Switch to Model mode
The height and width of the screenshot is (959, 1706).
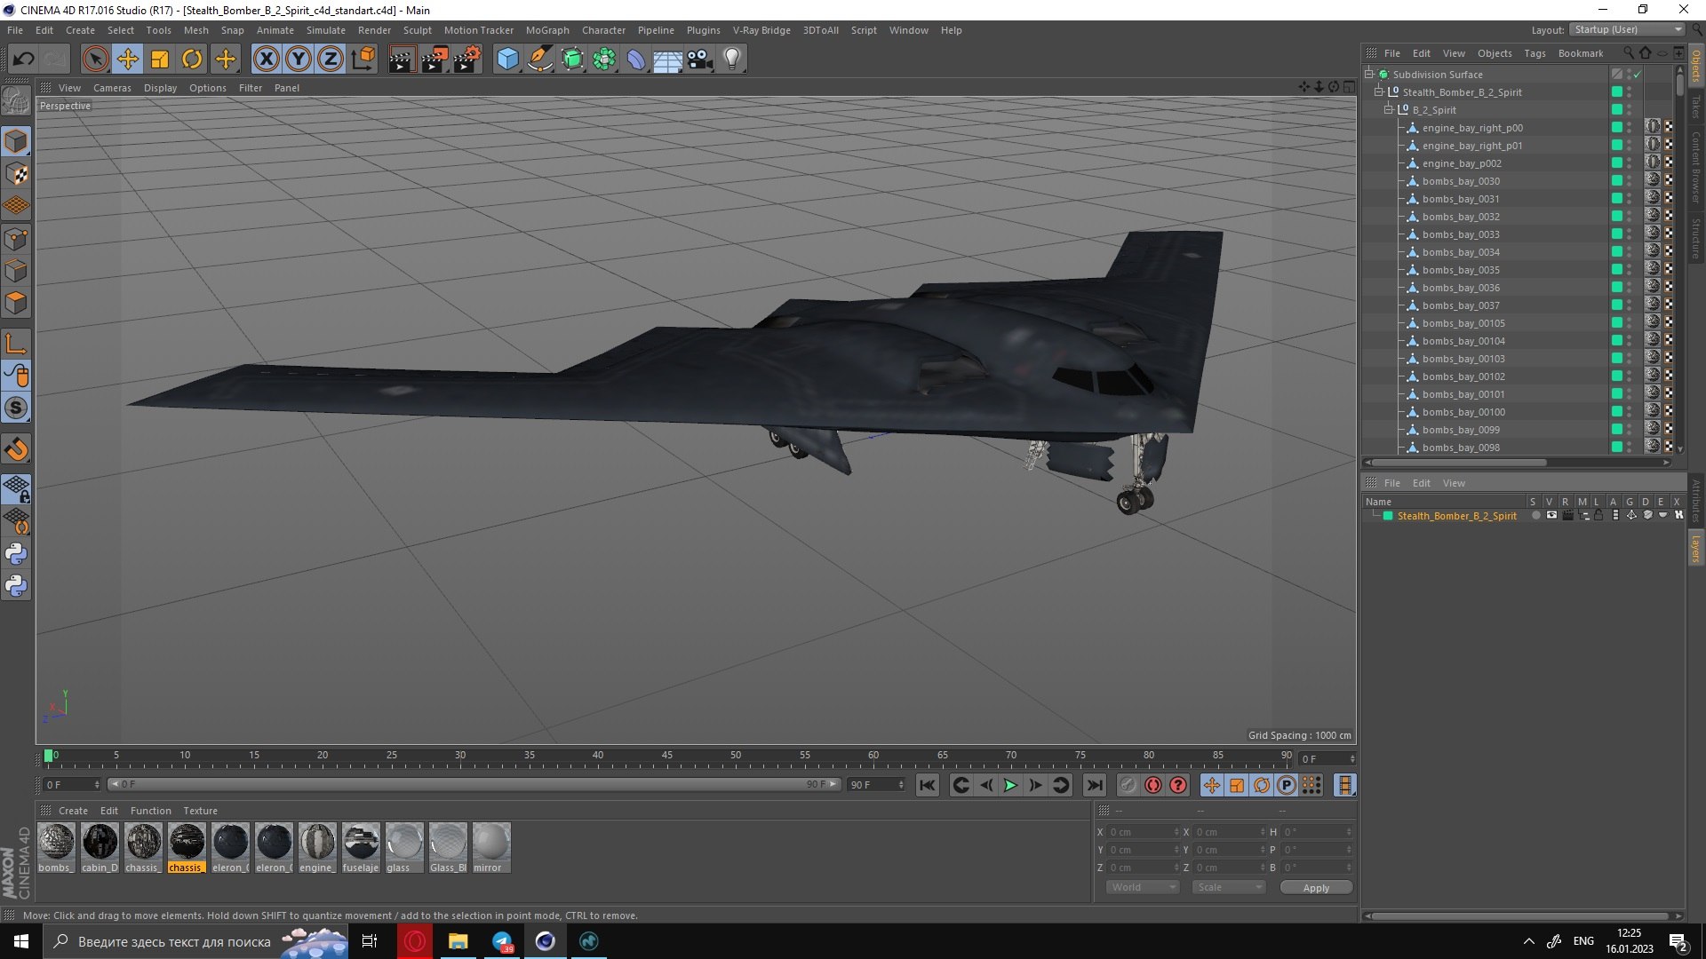click(x=16, y=141)
